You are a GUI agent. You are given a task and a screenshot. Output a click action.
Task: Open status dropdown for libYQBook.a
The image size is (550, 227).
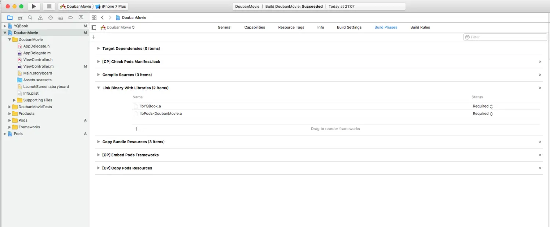tap(483, 106)
